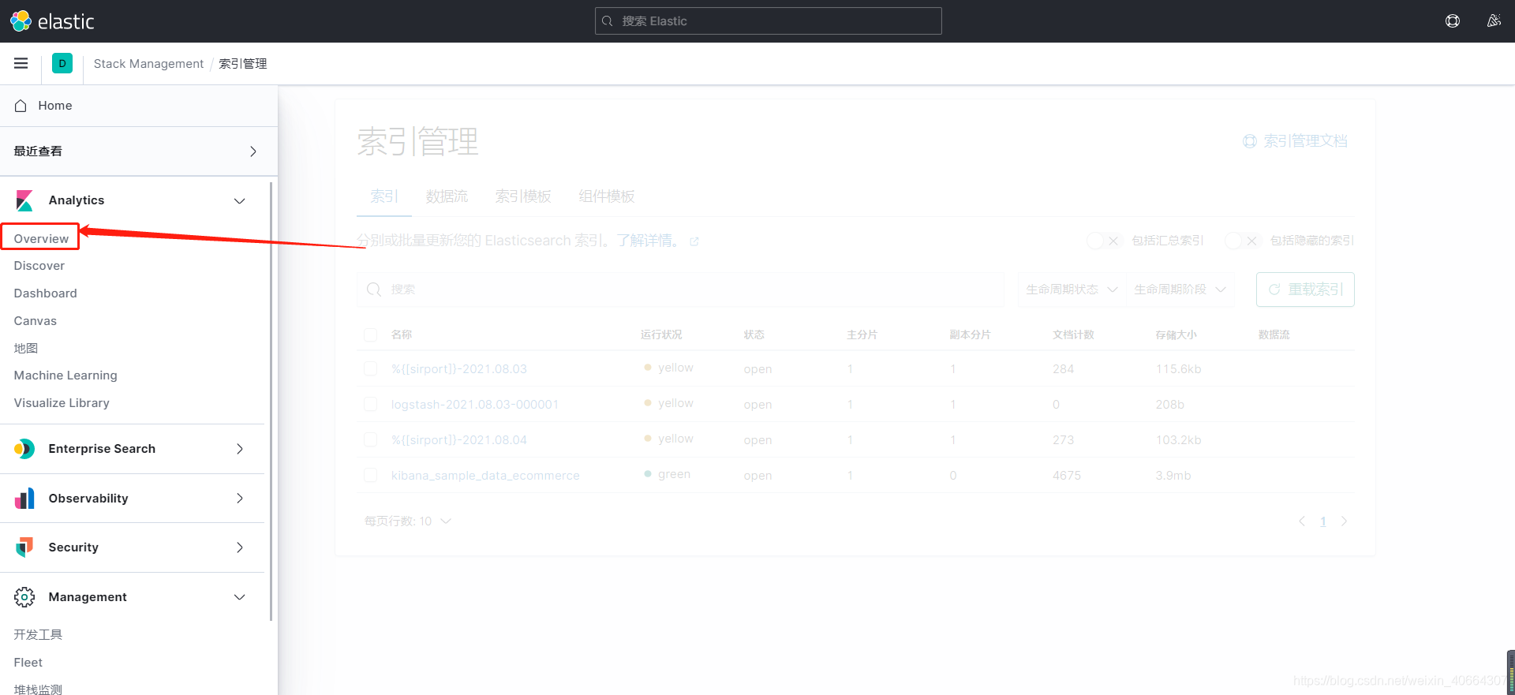Check the %{[sirport]}-2021.08.04 row checkbox
Screen dimensions: 1515x695
pos(370,439)
